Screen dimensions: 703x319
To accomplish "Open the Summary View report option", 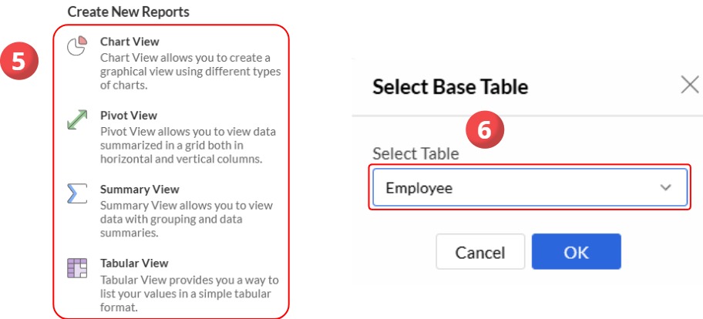I will point(140,190).
